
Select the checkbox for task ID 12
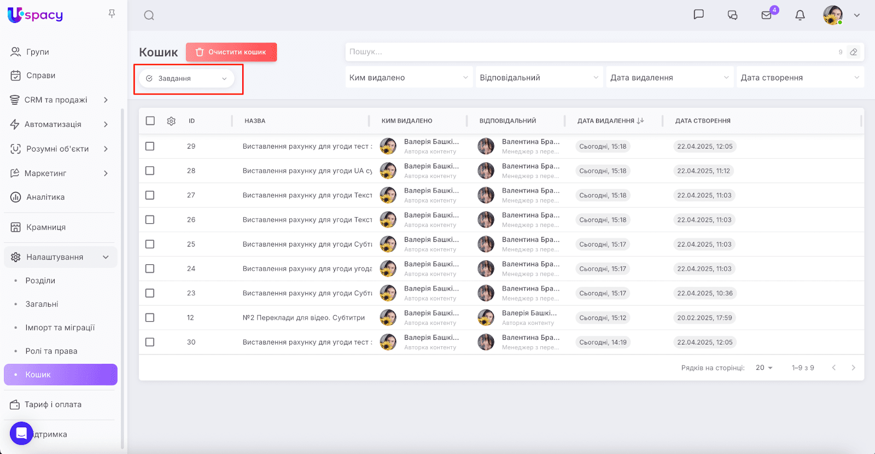click(150, 318)
